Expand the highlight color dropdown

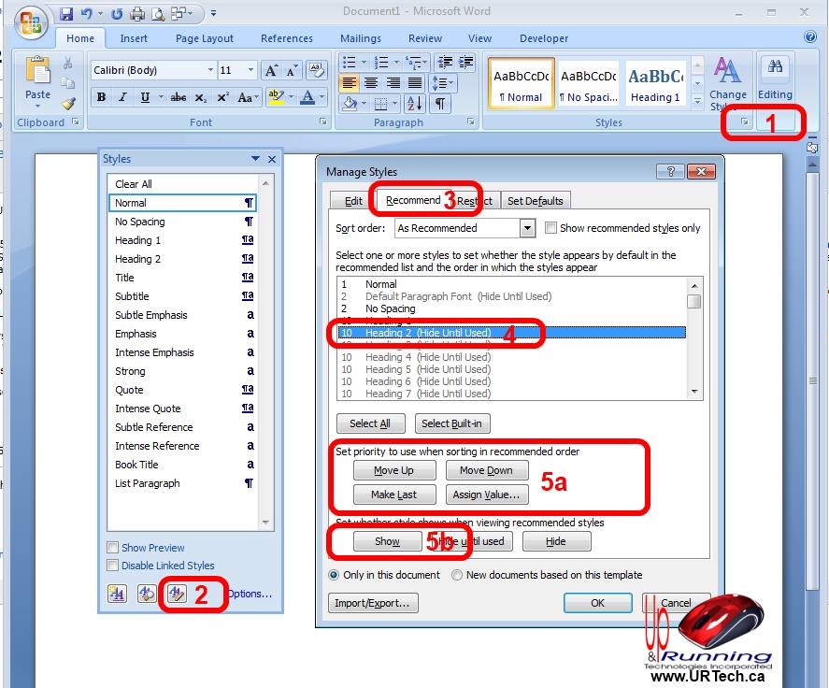click(x=291, y=98)
